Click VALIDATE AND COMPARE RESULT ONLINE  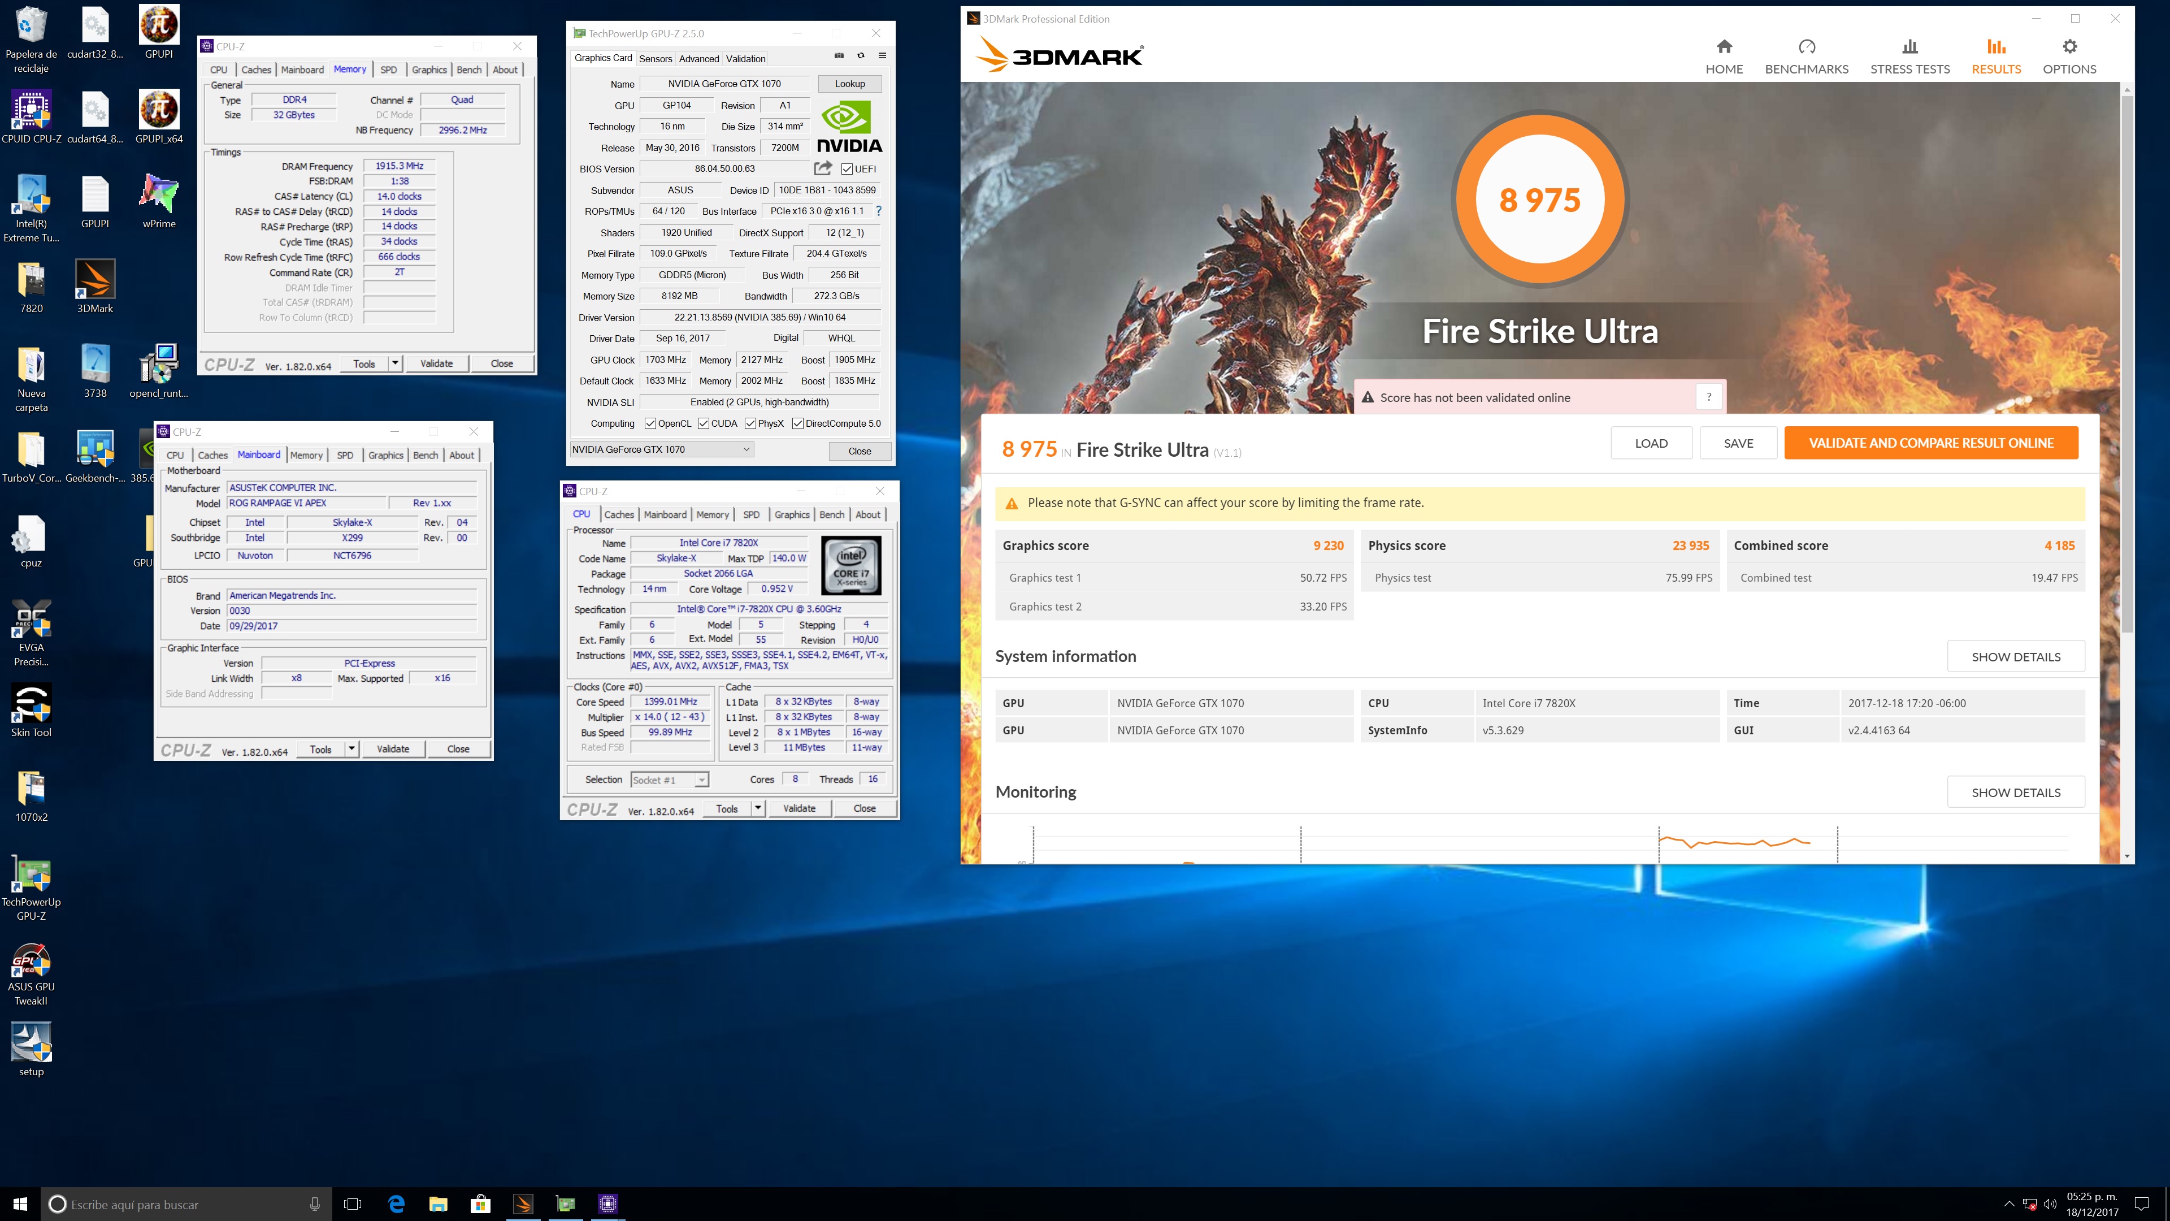[1931, 443]
